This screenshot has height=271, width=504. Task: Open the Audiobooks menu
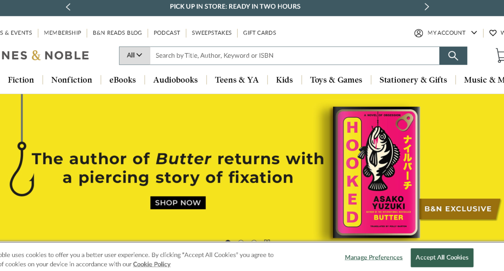pyautogui.click(x=175, y=80)
